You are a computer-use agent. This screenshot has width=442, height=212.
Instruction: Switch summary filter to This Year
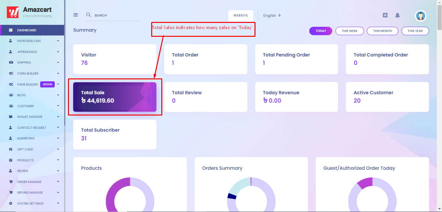point(415,31)
